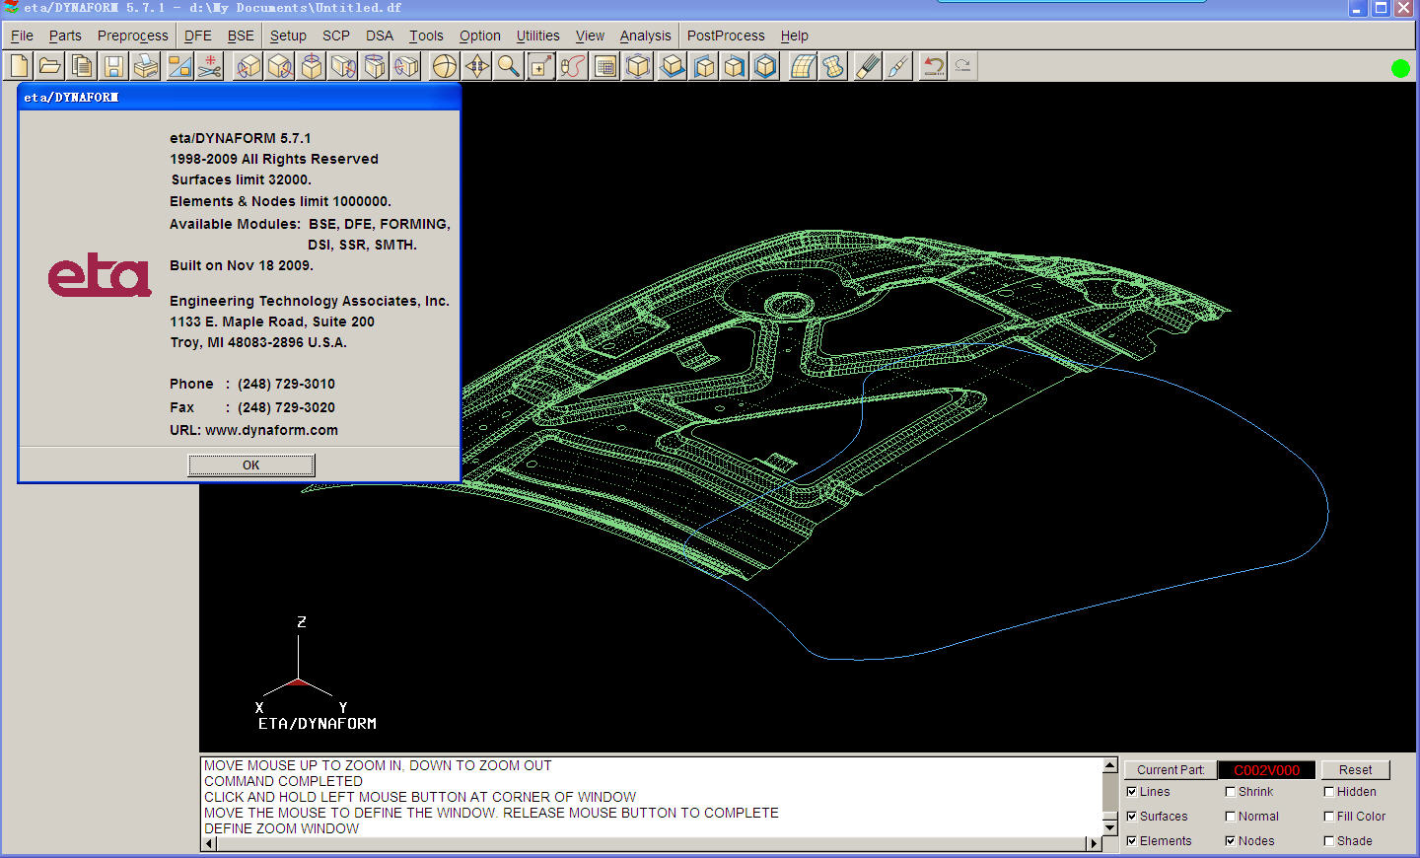Viewport: 1420px width, 858px height.
Task: Select the magnifying glass cursor zoom icon
Action: coord(508,66)
